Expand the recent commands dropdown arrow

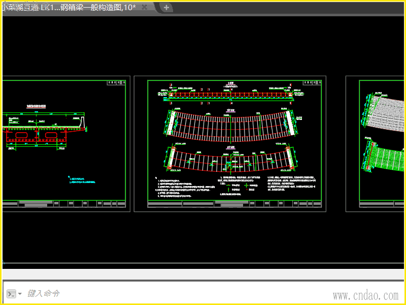point(20,294)
